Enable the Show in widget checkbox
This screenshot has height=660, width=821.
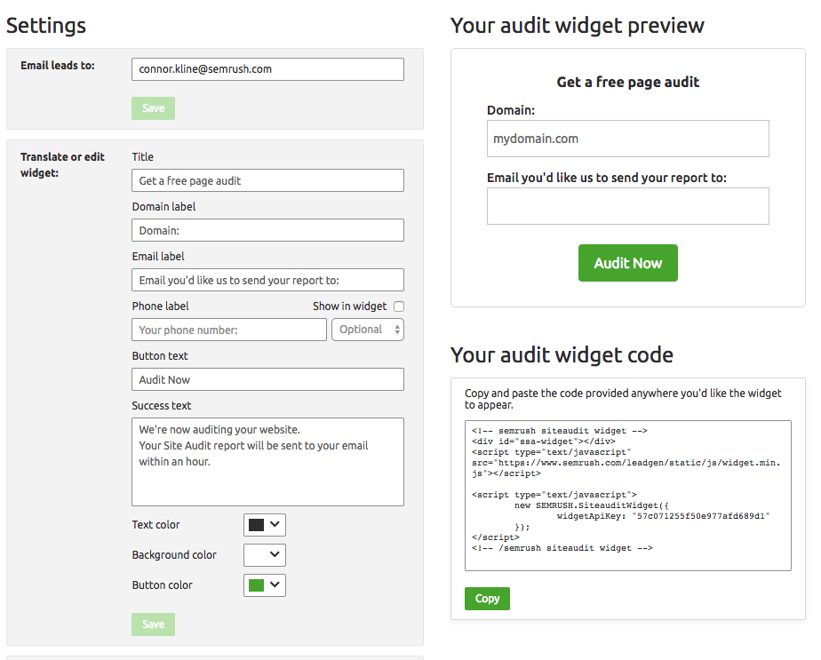click(x=399, y=306)
